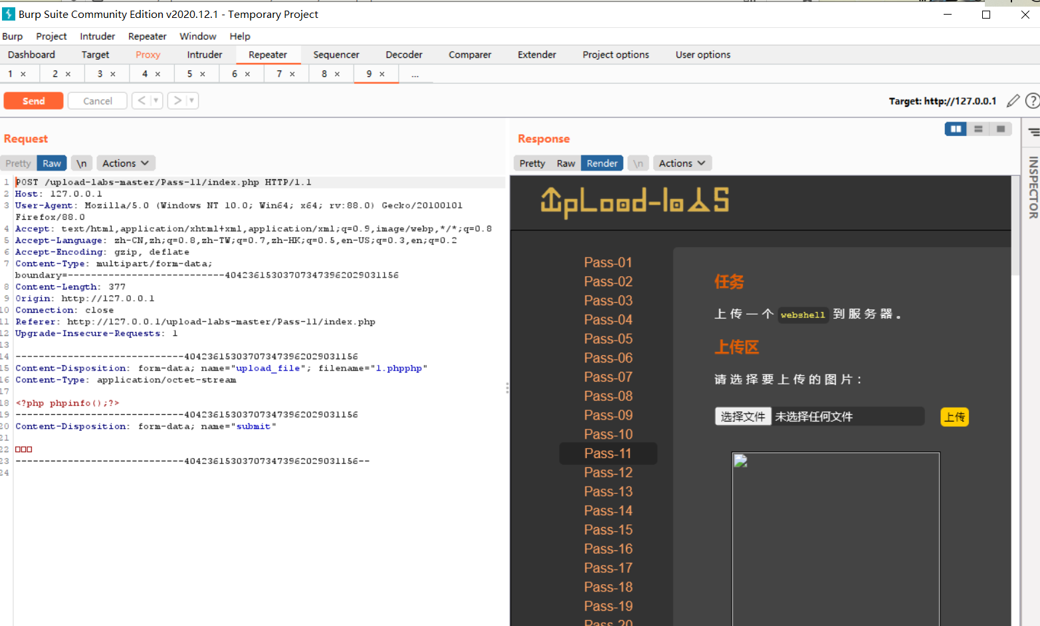The width and height of the screenshot is (1040, 626).
Task: Close Repeater tab 3 with its x
Action: pyautogui.click(x=113, y=74)
